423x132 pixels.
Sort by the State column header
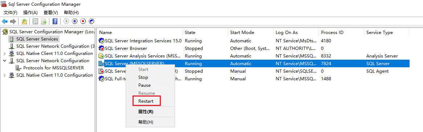click(205, 33)
